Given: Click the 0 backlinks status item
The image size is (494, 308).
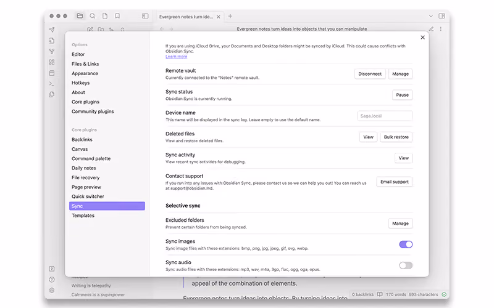Looking at the screenshot, I should 362,294.
